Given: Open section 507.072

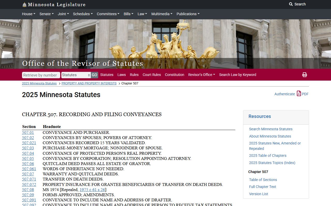Looking at the screenshot, I should coord(29,185).
